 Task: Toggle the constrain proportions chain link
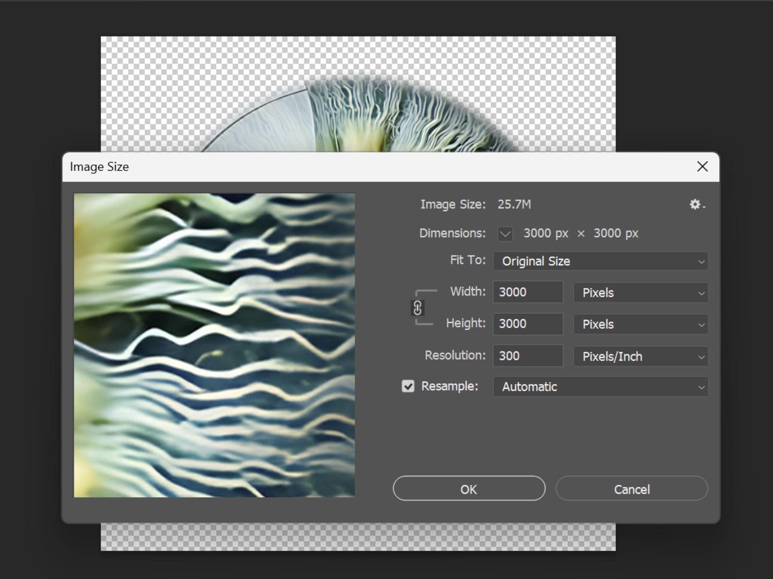click(x=418, y=308)
